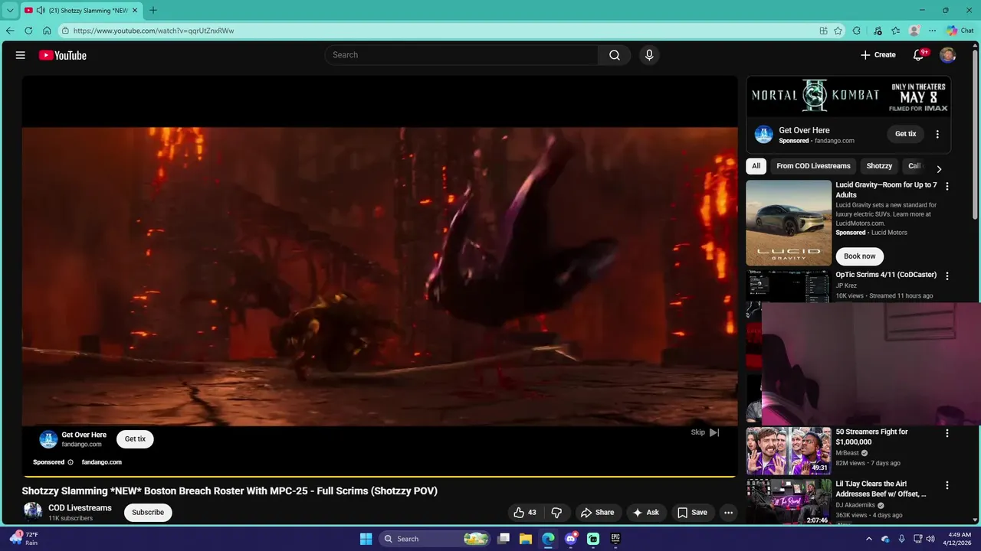Screen dimensions: 981x551
Task: Open the OpTic Scrims 4/11 video title
Action: (886, 275)
